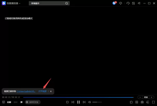Viewport: 157px width, 106px height.
Task: Open the plugins puzzle-piece icon
Action: pyautogui.click(x=131, y=102)
